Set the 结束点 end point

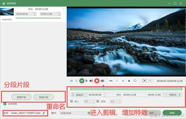click(x=174, y=95)
